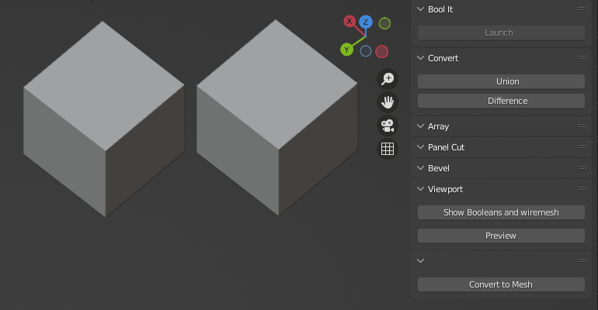Image resolution: width=598 pixels, height=310 pixels.
Task: Grab the Bevel panel drag handle
Action: tap(582, 167)
